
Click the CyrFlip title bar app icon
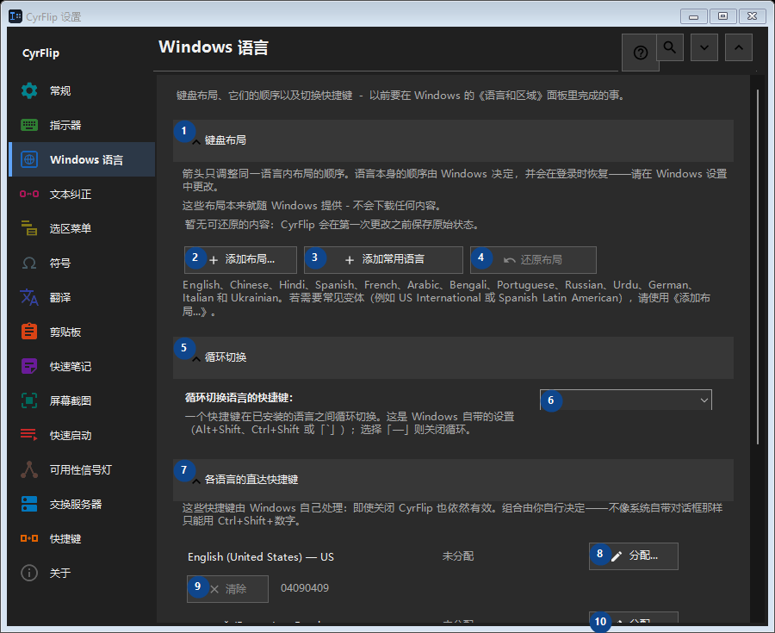point(15,16)
